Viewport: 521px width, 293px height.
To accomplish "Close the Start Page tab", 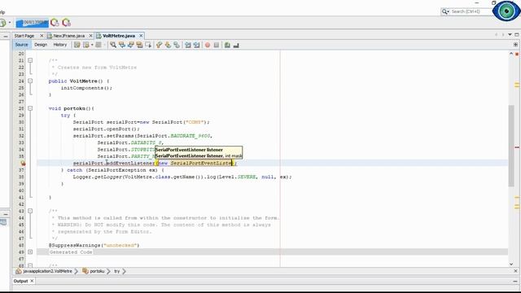I will point(42,36).
